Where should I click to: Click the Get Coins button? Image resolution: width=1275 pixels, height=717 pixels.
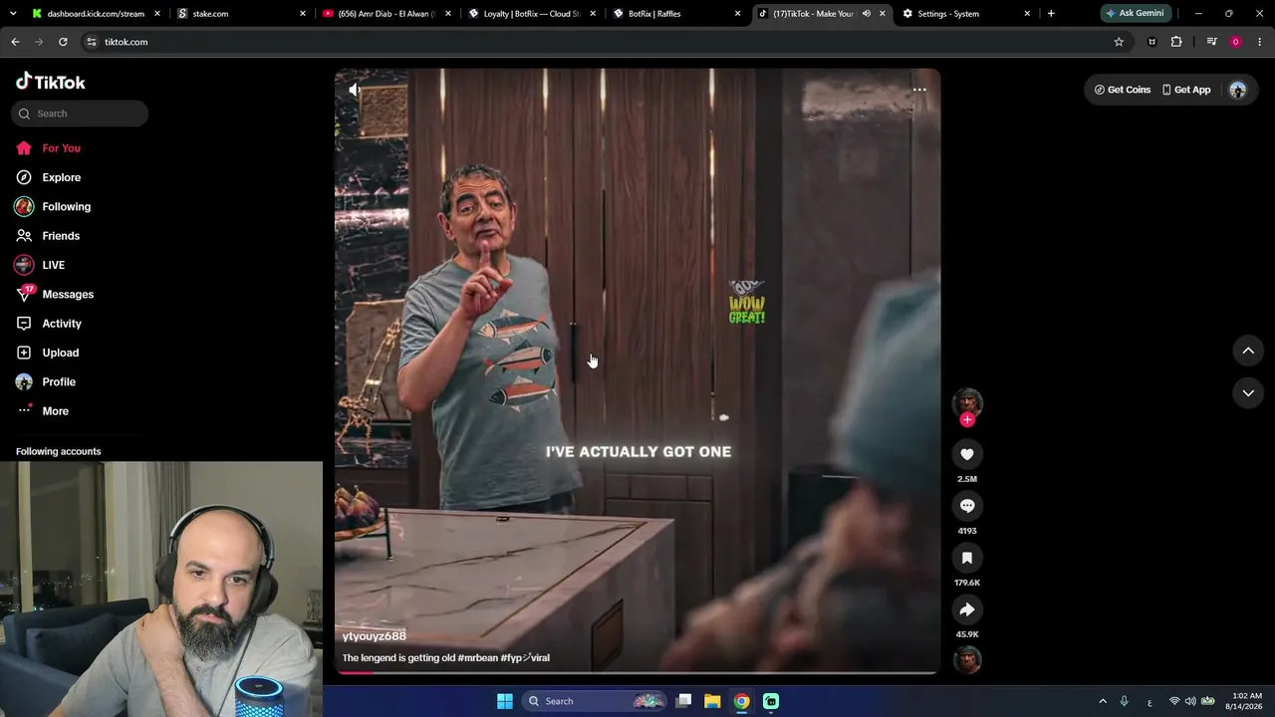[x=1122, y=90]
